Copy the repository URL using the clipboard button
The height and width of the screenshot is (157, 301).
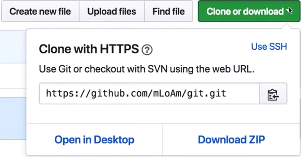point(273,94)
